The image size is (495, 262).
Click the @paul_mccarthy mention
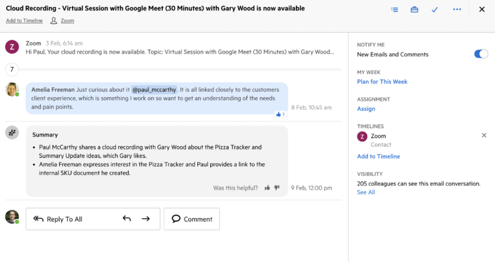coord(154,89)
